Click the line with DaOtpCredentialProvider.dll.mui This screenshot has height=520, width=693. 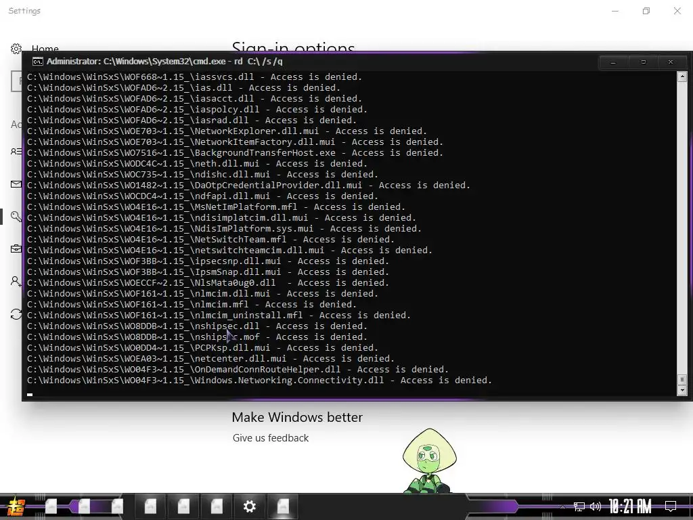(x=248, y=186)
